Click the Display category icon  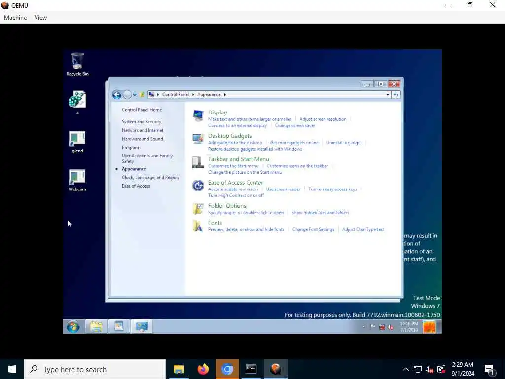(198, 115)
